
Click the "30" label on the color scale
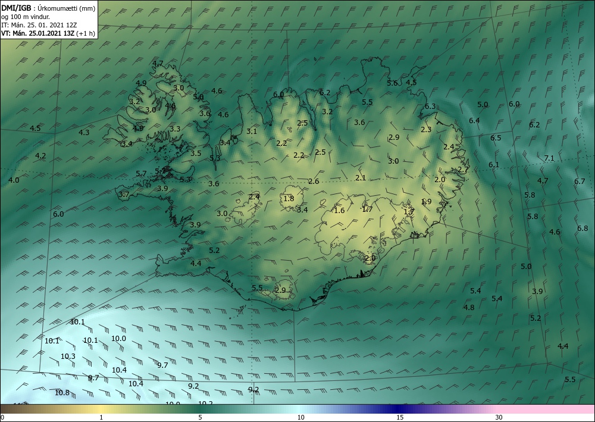pyautogui.click(x=499, y=418)
